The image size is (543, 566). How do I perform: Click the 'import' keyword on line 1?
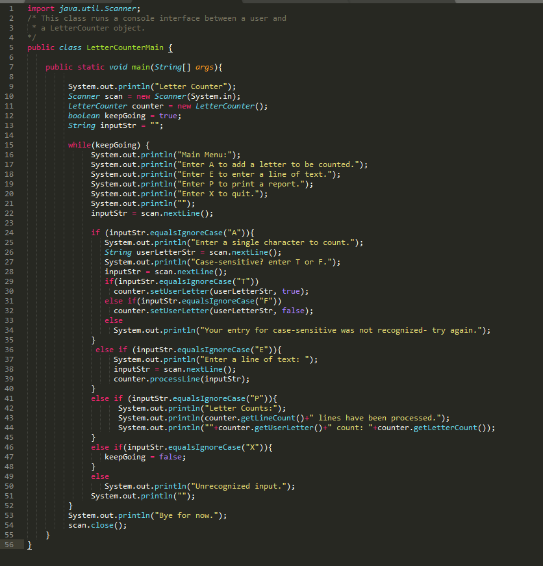pos(41,8)
